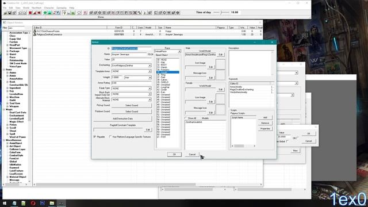Open the Character menu
368x207 pixels.
click(49, 7)
